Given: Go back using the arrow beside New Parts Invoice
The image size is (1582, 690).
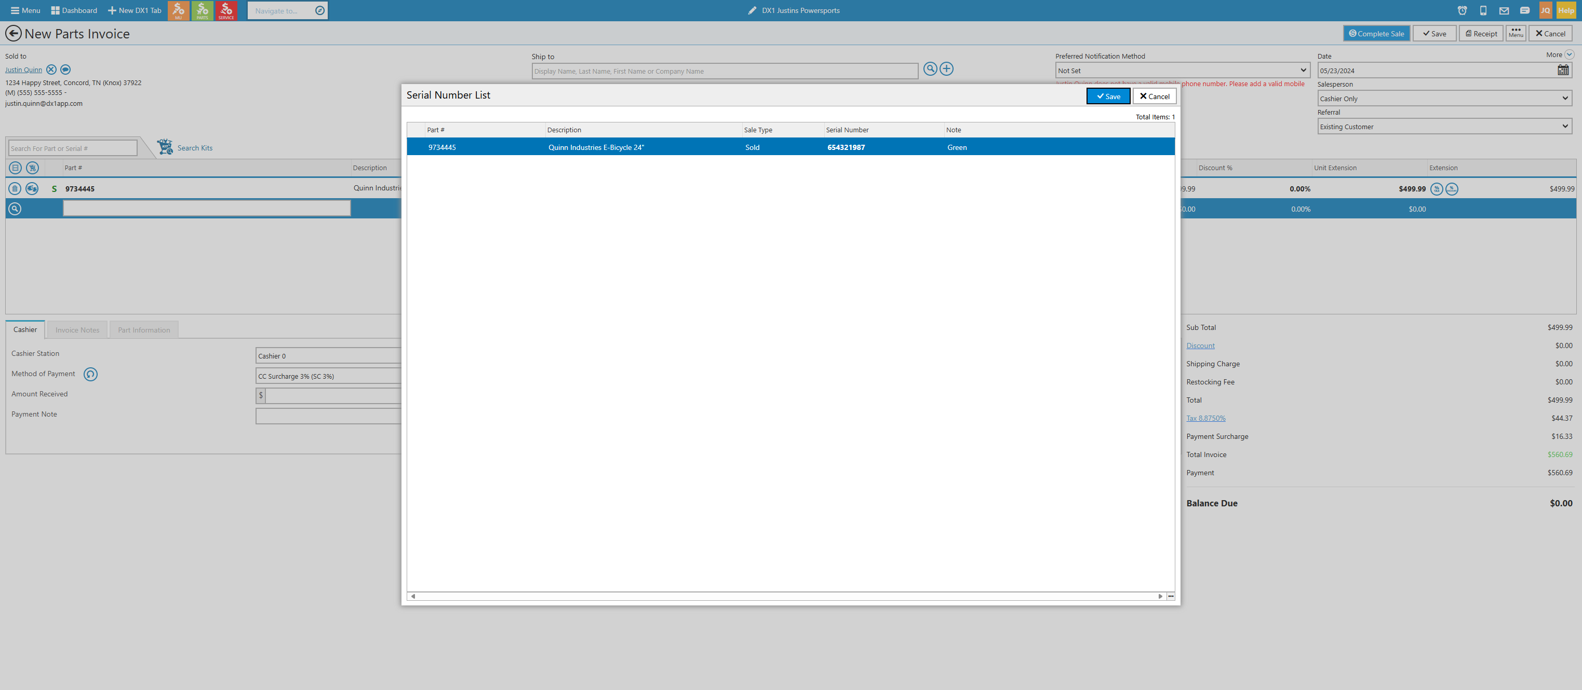Looking at the screenshot, I should pos(14,34).
